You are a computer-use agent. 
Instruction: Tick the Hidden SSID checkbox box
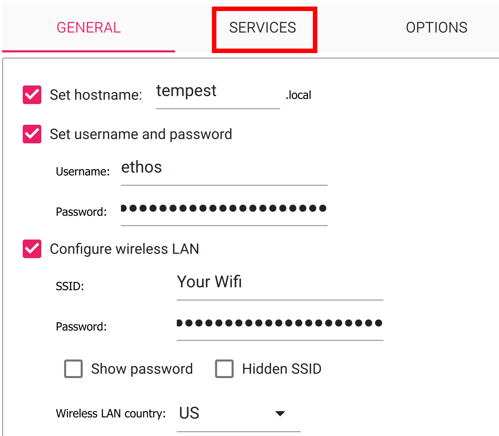coord(224,369)
